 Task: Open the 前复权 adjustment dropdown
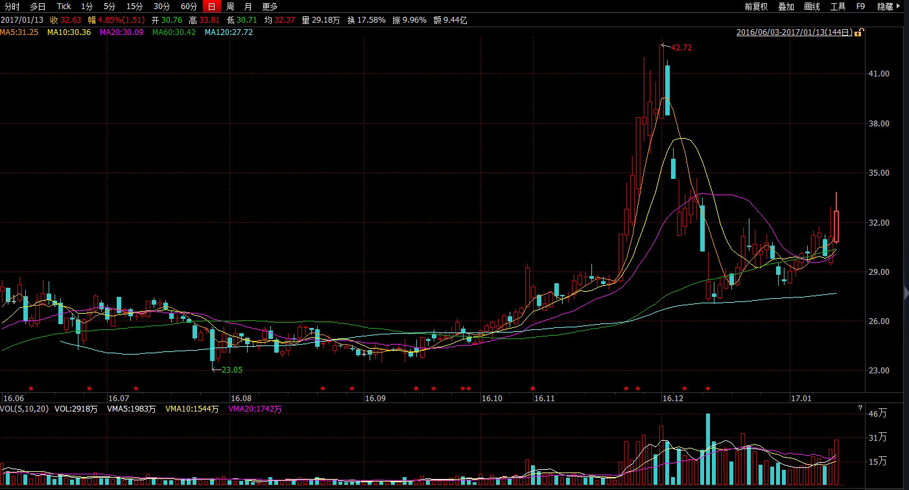click(x=756, y=6)
